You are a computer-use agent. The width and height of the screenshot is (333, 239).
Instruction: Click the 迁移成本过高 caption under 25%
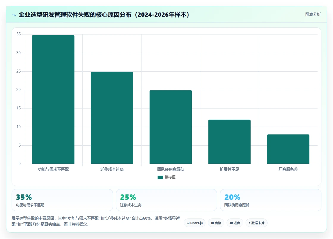[x=131, y=205]
